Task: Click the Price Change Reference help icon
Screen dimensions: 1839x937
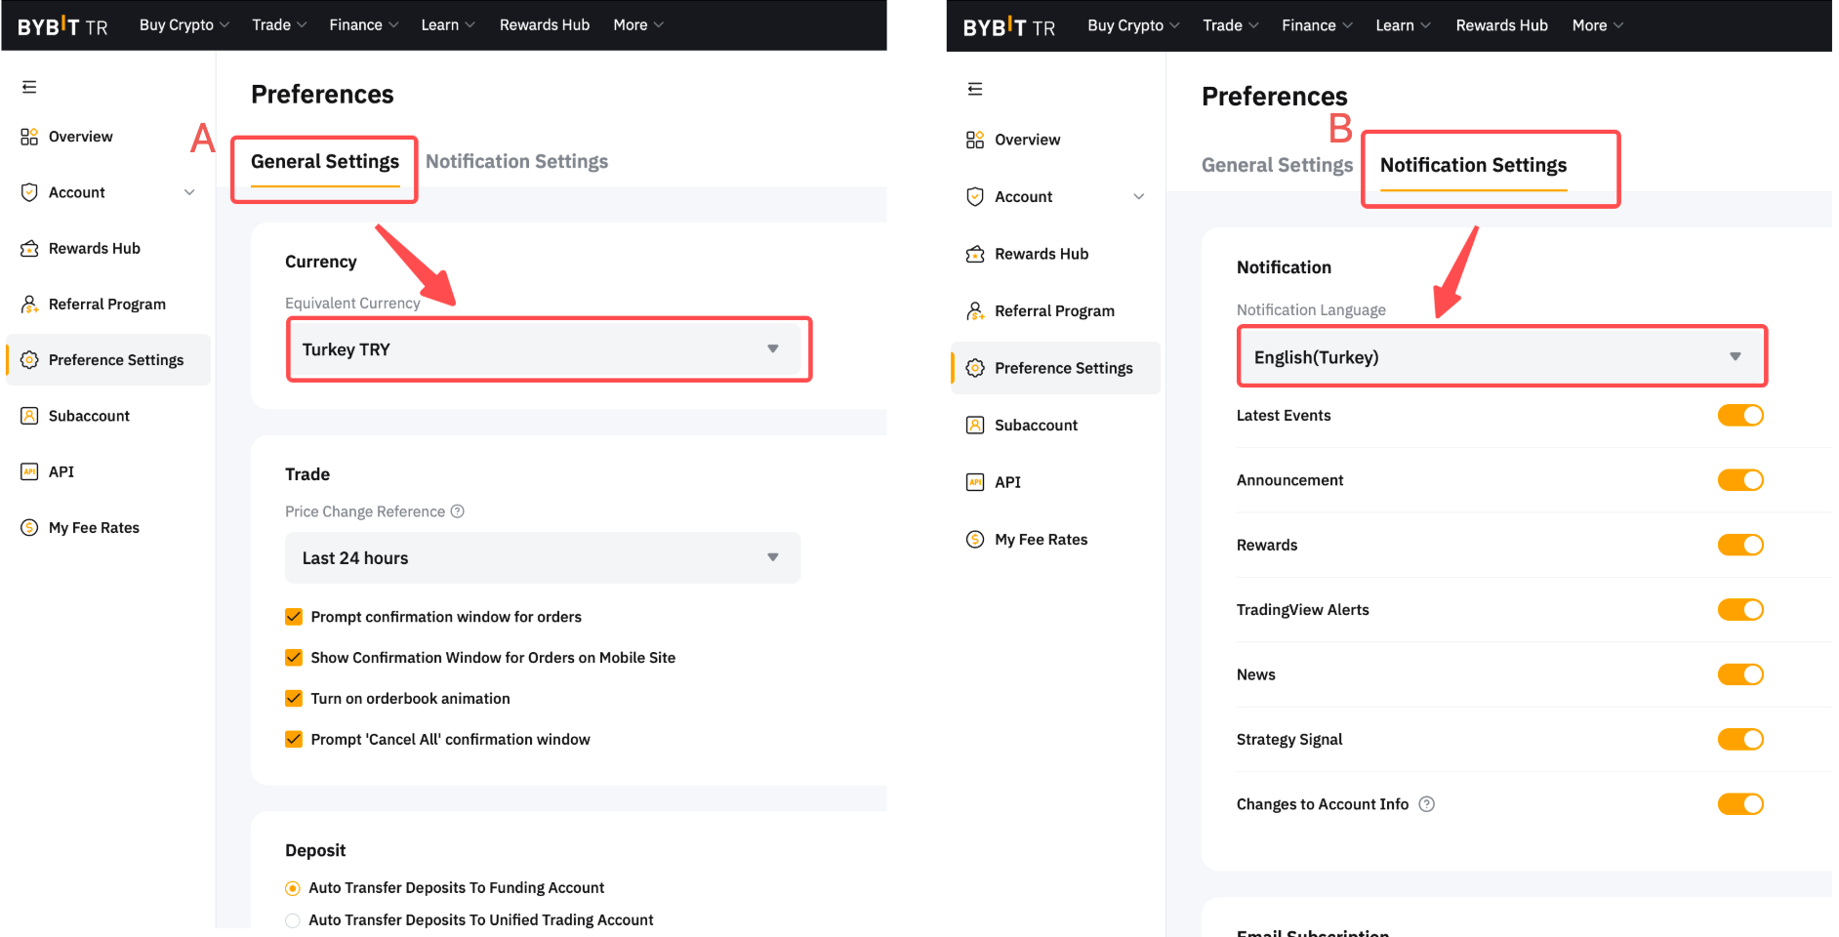Action: click(x=457, y=511)
